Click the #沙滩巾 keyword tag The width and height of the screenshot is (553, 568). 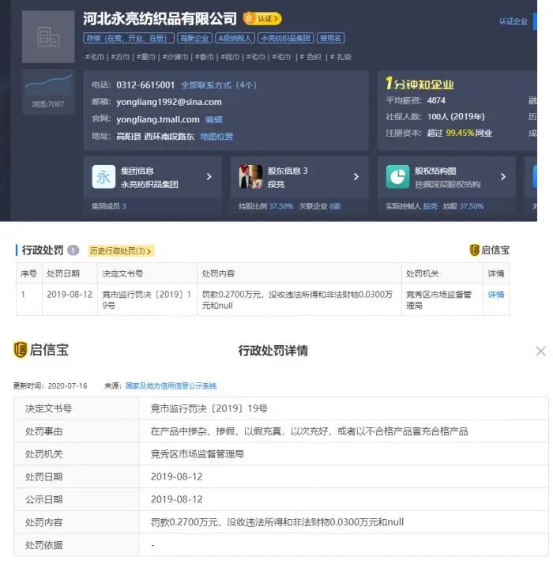click(x=175, y=57)
